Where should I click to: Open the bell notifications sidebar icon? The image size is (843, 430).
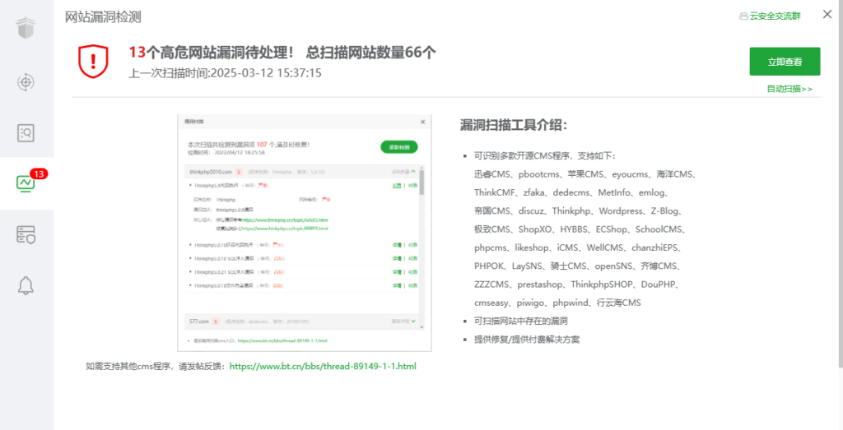point(26,285)
